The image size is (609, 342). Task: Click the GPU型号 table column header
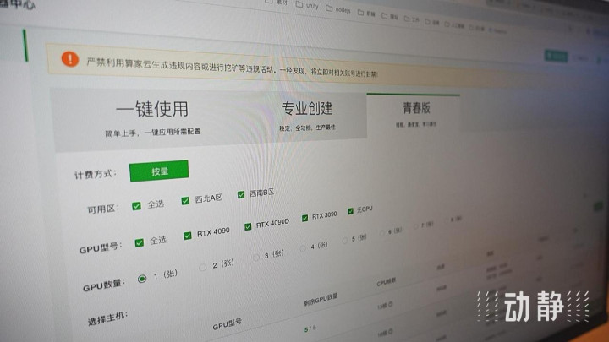pos(228,323)
